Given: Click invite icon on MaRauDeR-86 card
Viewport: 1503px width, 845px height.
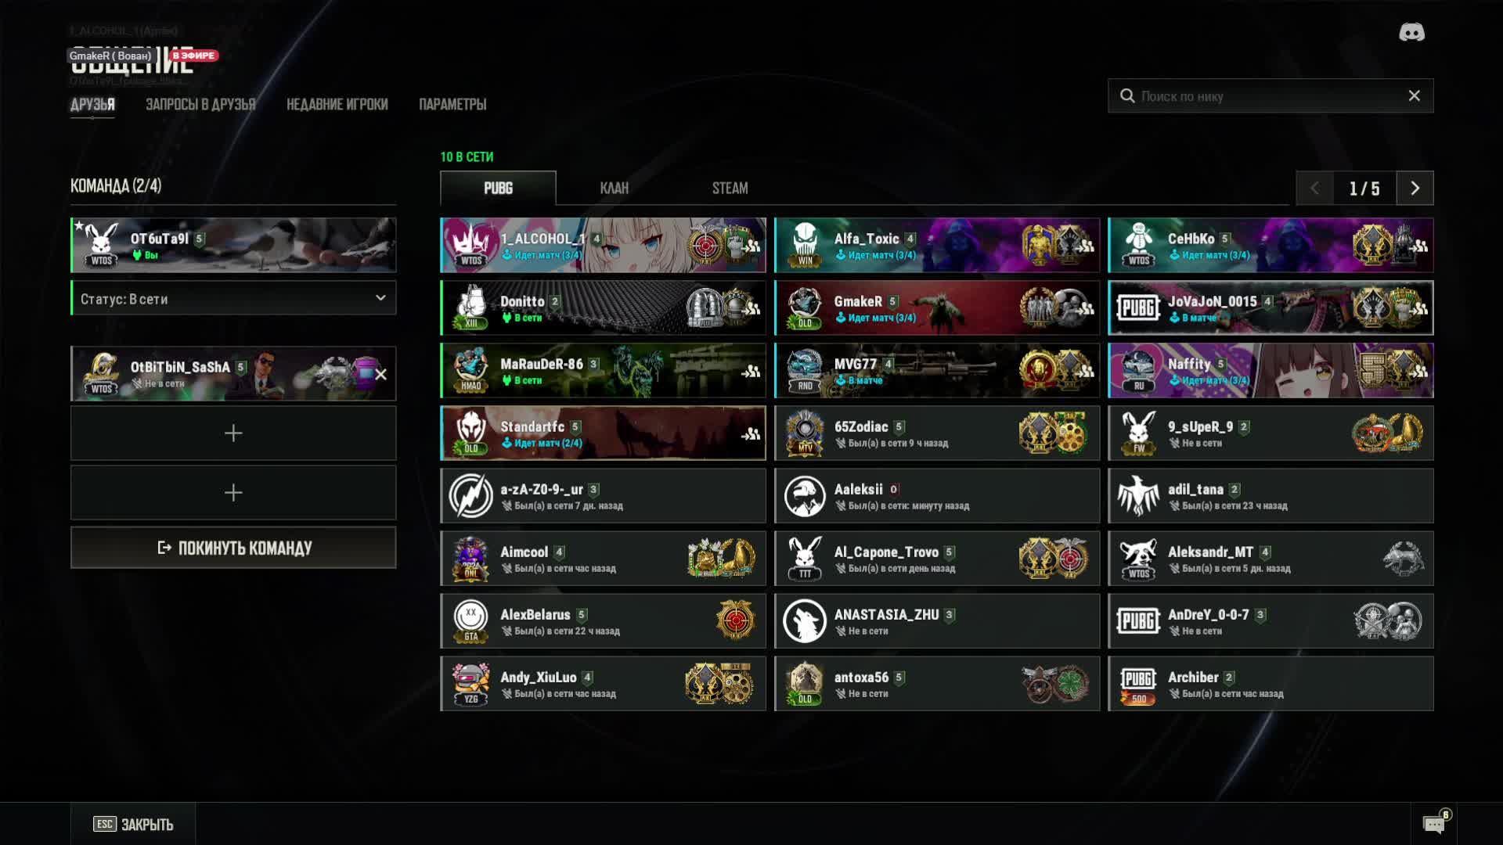Looking at the screenshot, I should 751,371.
